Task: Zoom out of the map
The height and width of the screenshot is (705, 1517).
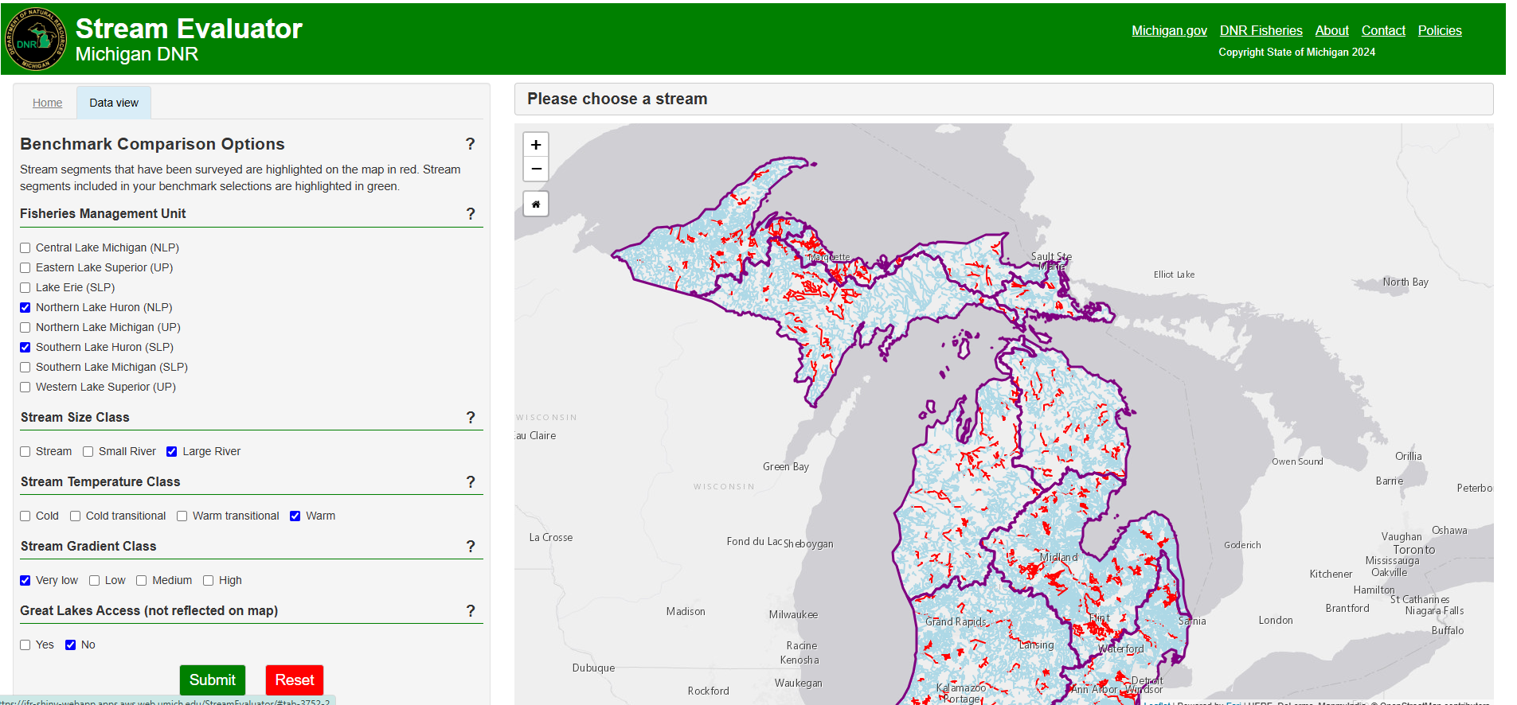Action: 536,169
